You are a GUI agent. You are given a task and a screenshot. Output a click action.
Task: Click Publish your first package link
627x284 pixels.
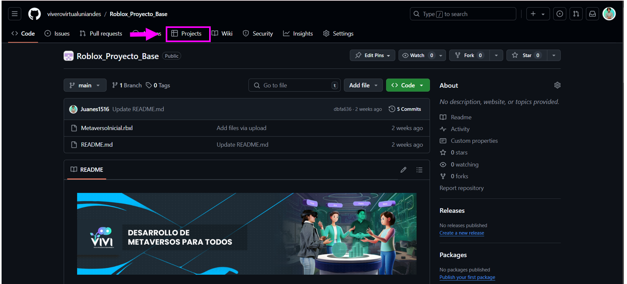pos(467,277)
